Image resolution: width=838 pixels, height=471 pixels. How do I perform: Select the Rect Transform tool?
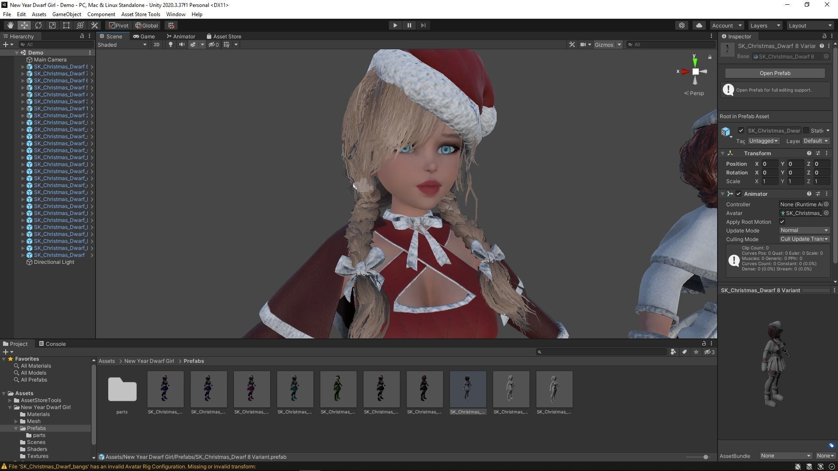click(66, 25)
